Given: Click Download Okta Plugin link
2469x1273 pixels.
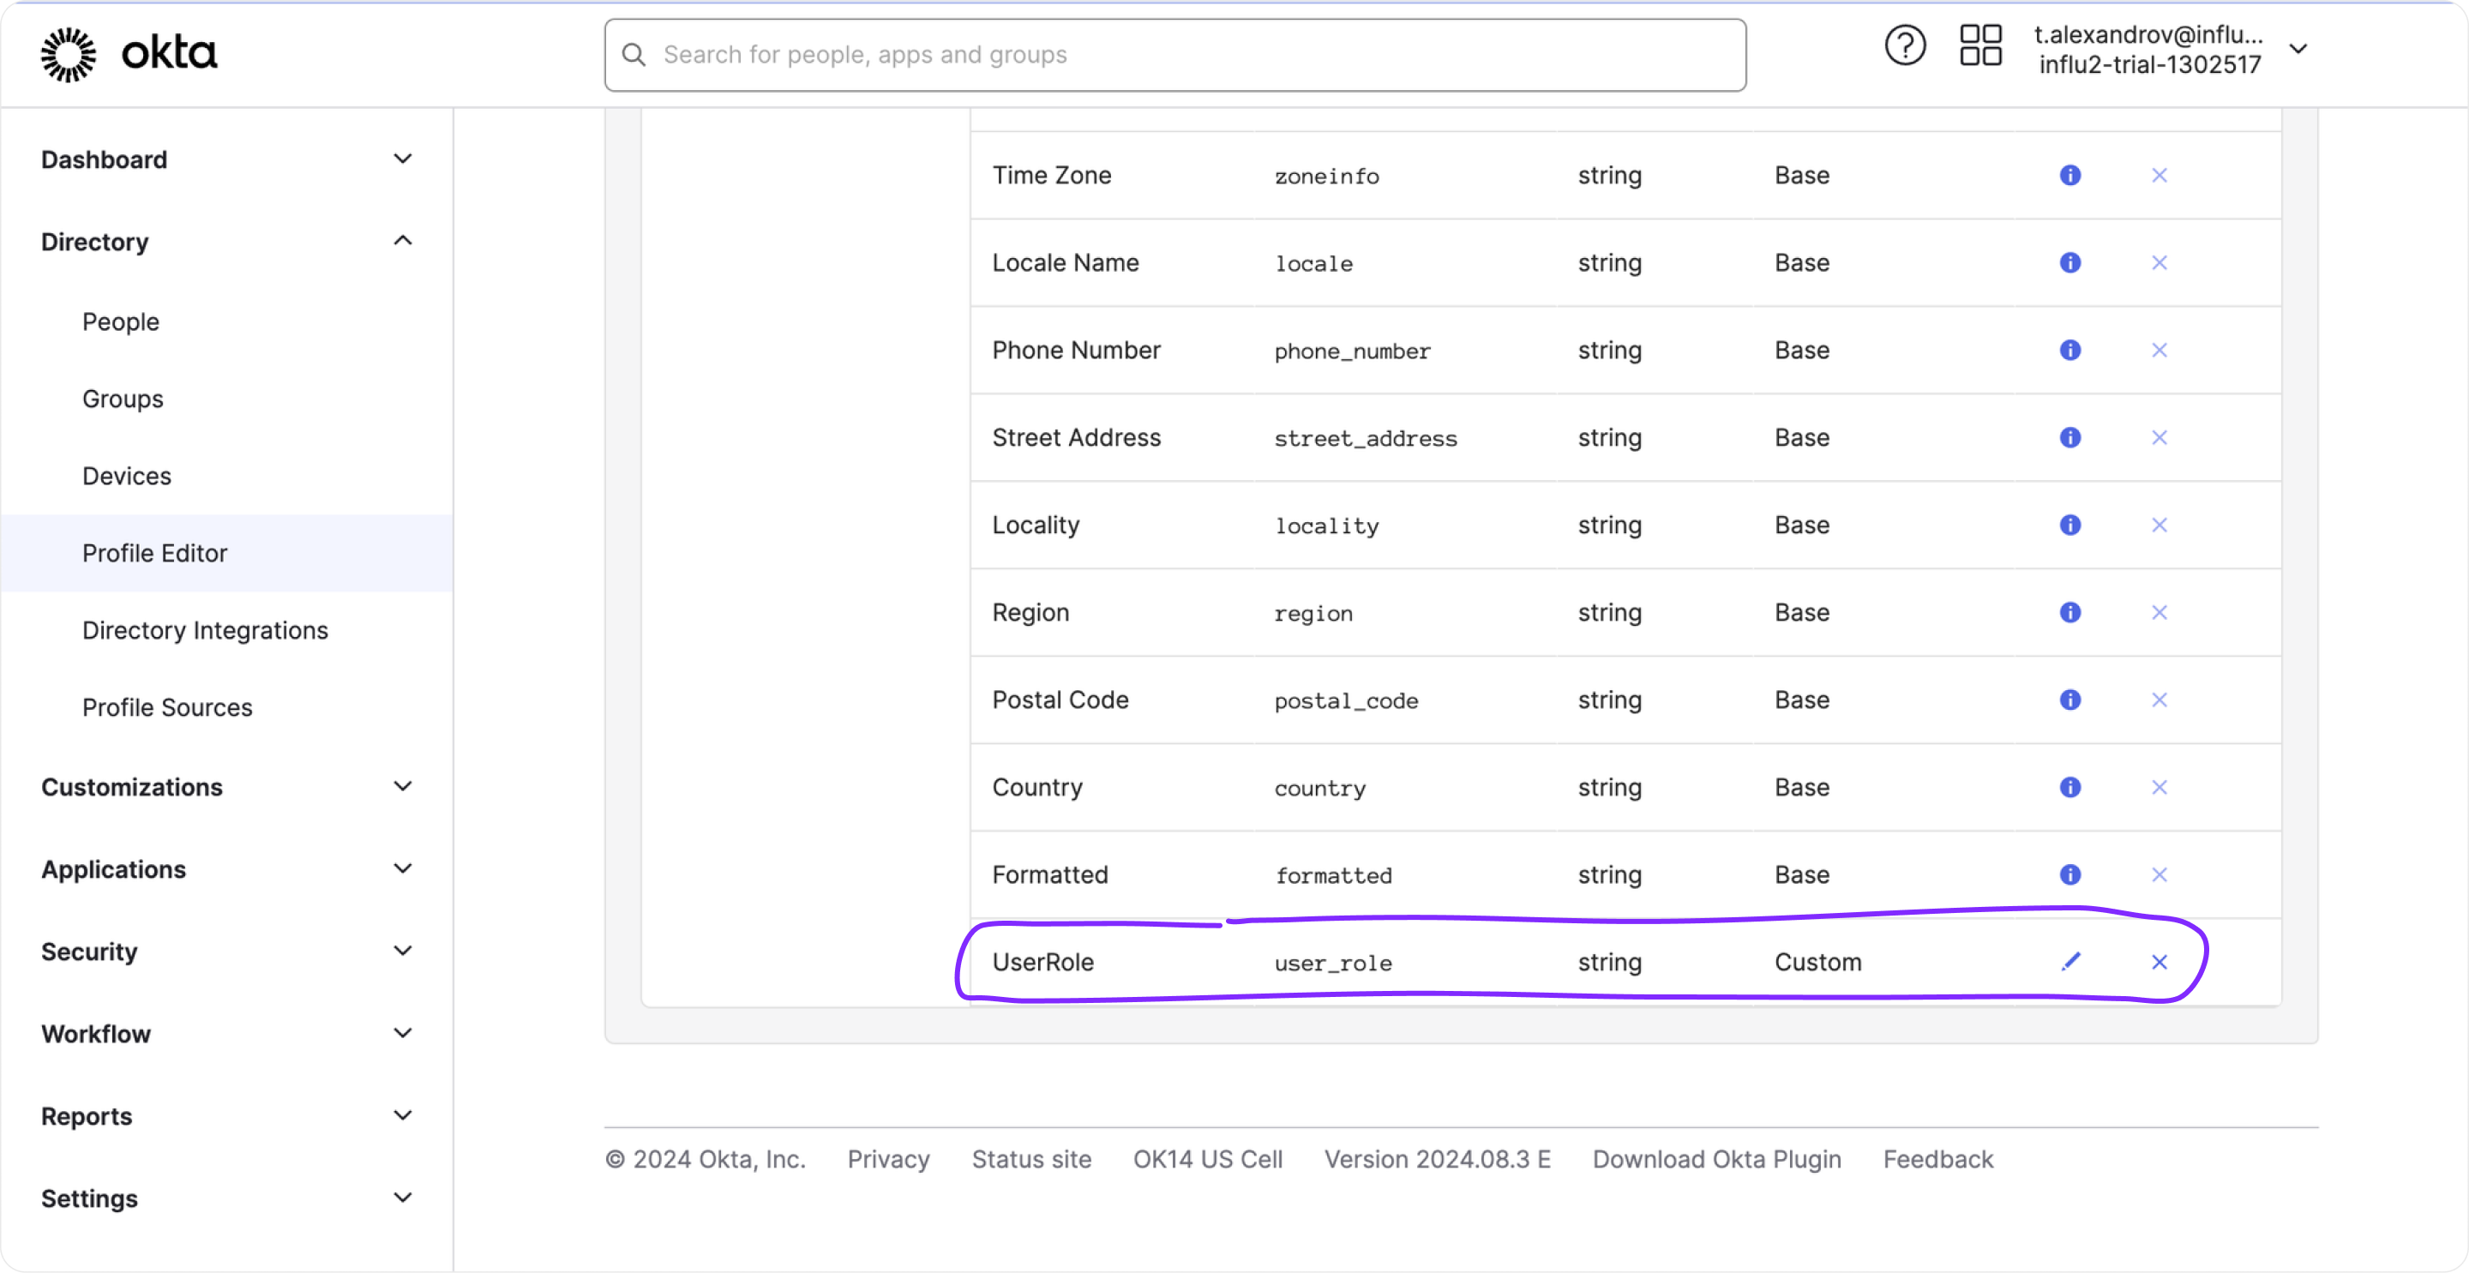Looking at the screenshot, I should [x=1716, y=1159].
